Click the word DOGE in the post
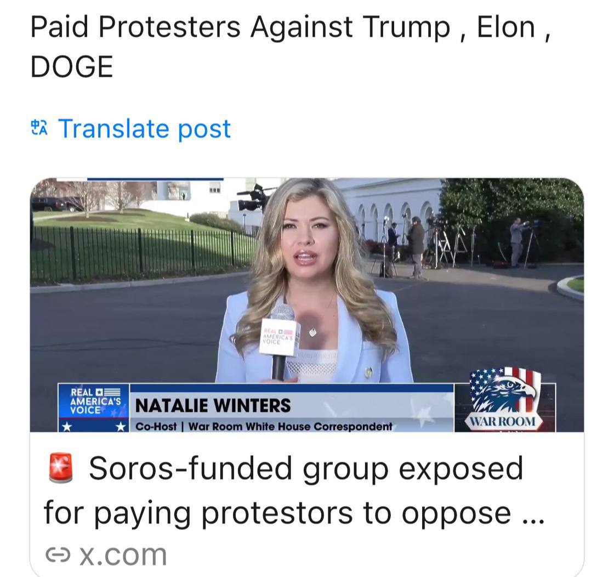Image resolution: width=614 pixels, height=577 pixels. point(72,66)
